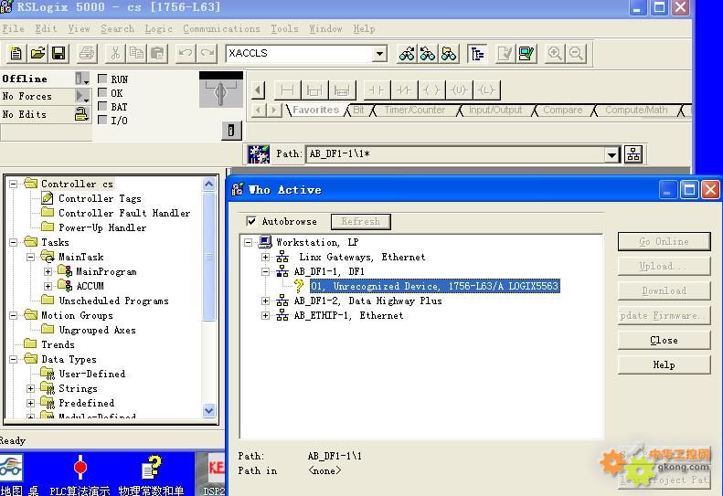Click the Cut scissors icon
The image size is (723, 496).
pyautogui.click(x=115, y=54)
